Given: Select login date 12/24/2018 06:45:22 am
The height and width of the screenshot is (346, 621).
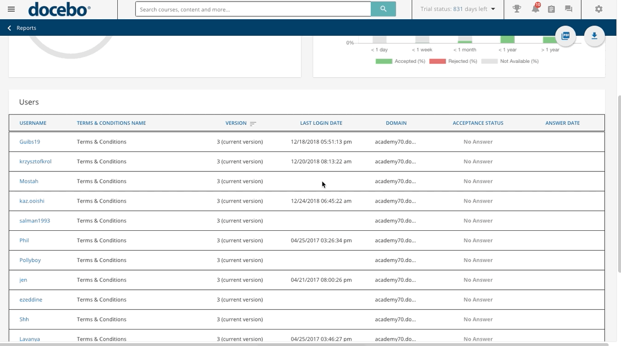Looking at the screenshot, I should tap(321, 201).
